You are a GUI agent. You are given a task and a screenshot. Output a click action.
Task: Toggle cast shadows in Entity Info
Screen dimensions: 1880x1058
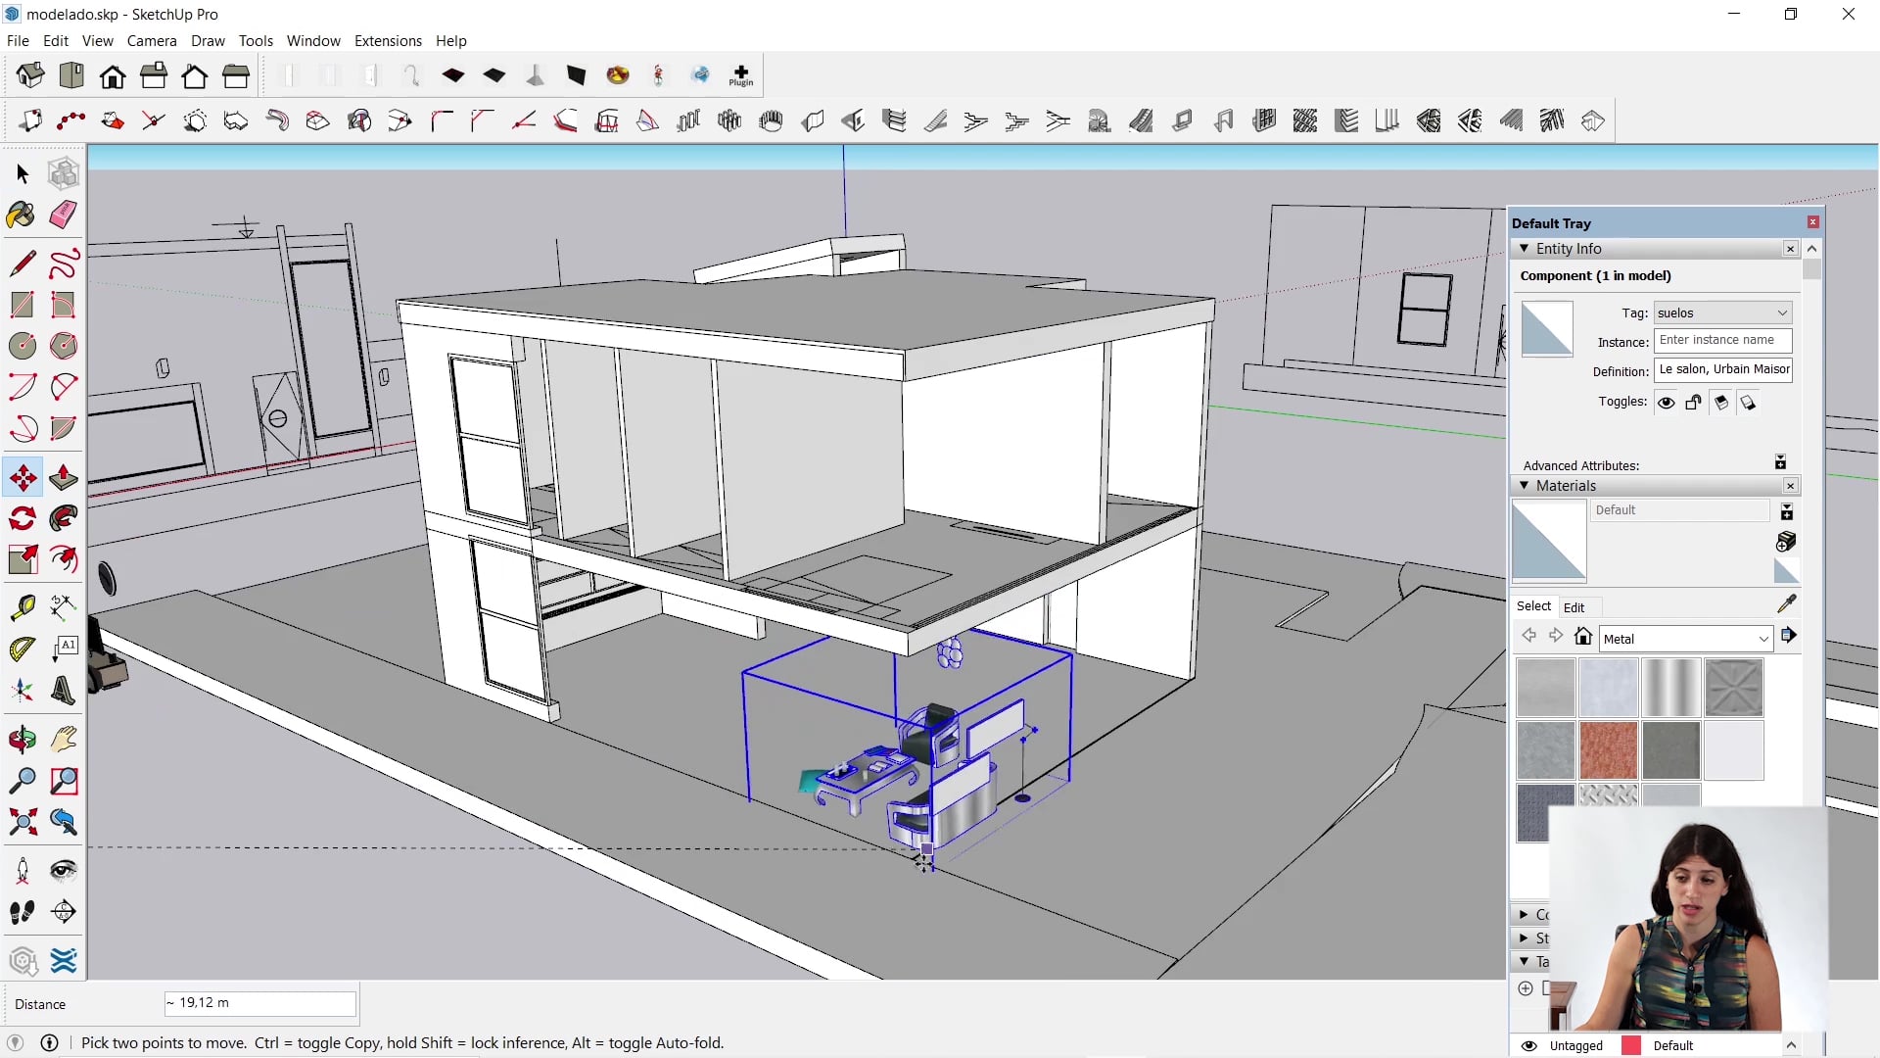pos(1721,403)
